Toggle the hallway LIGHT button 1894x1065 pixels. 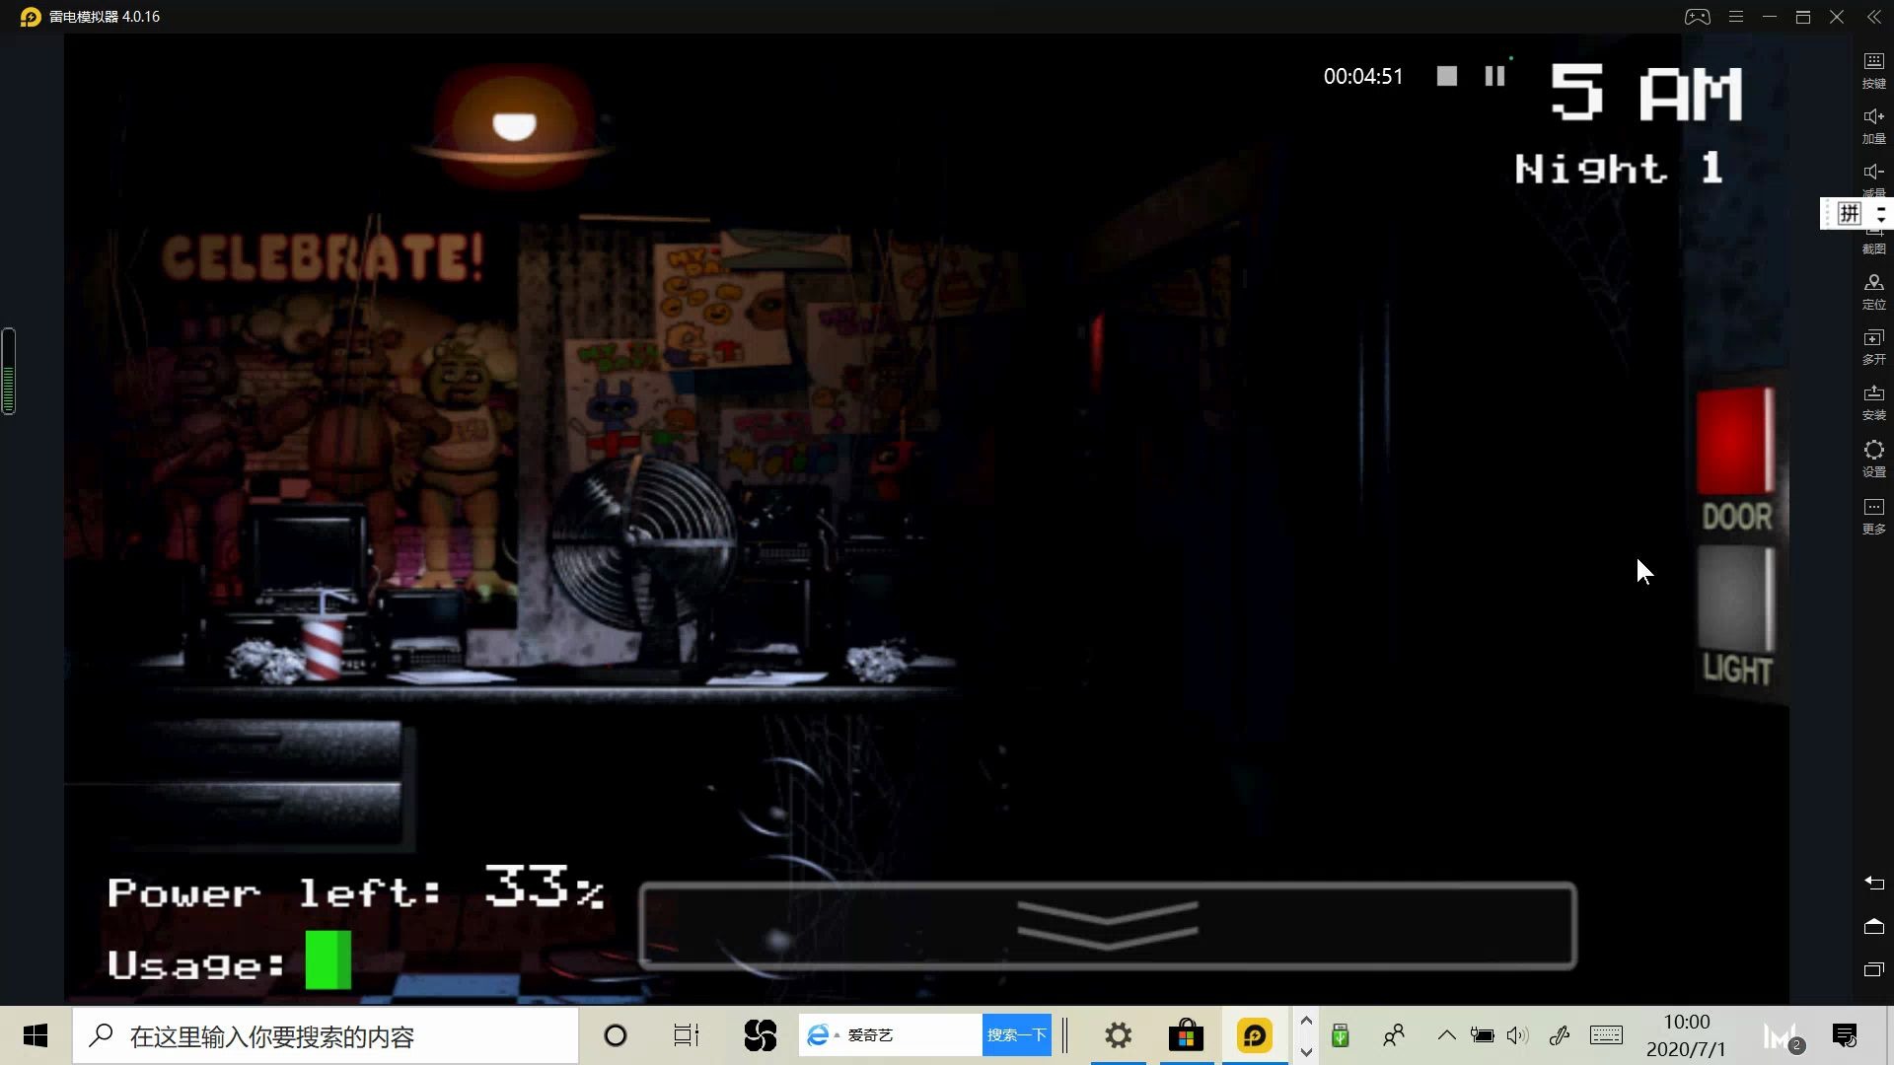(x=1734, y=600)
